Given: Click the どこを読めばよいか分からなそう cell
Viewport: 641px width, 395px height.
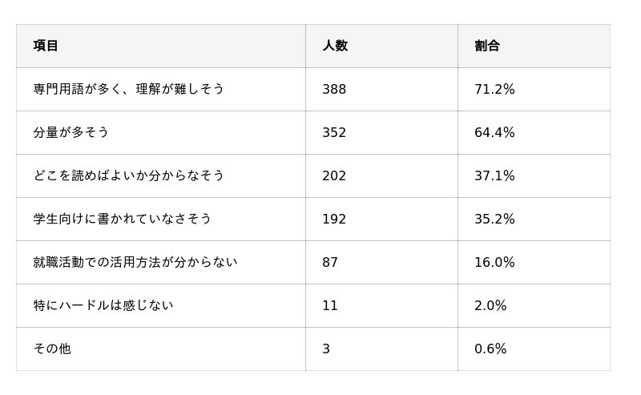Looking at the screenshot, I should (128, 175).
